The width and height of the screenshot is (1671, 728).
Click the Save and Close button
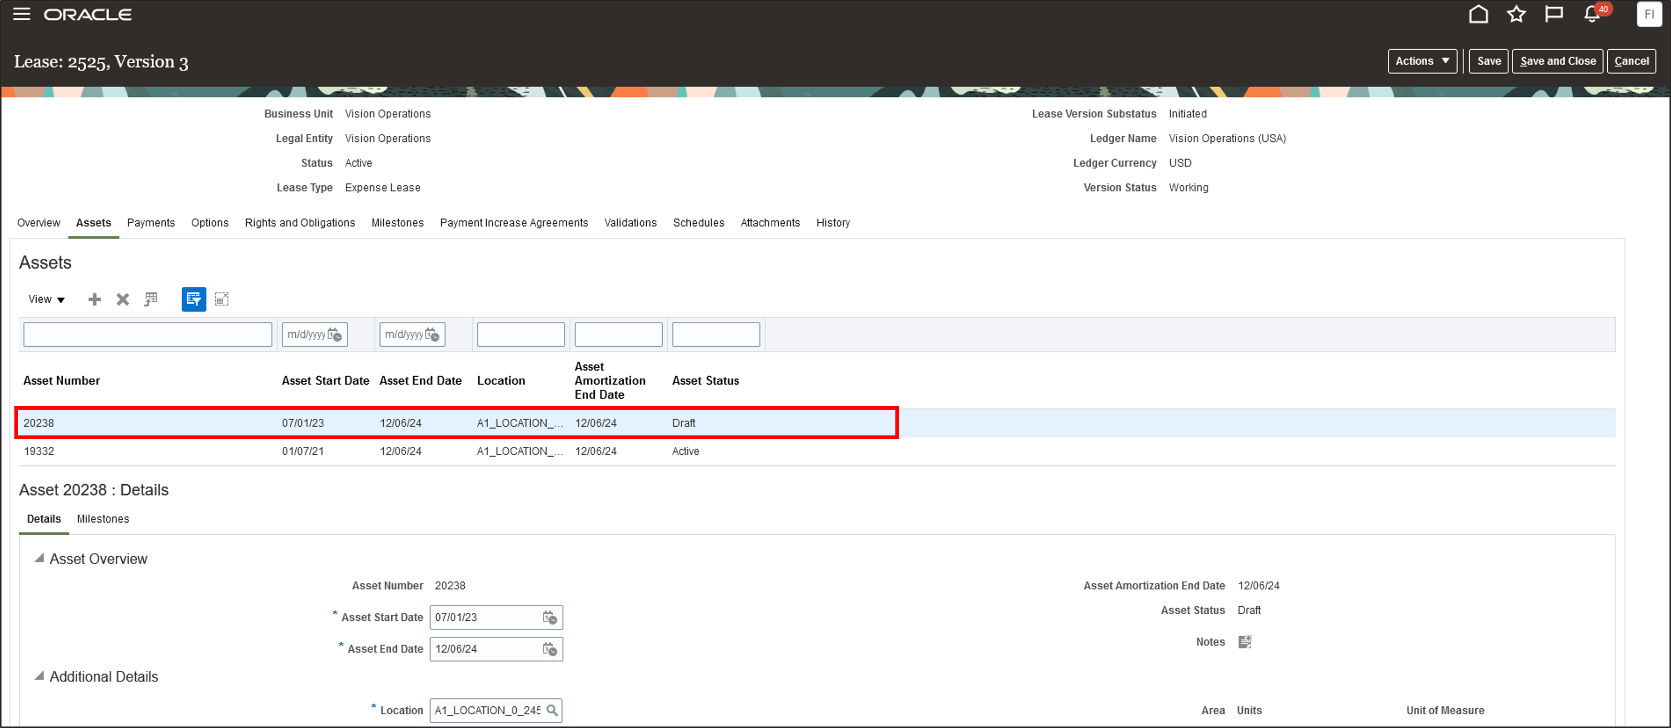coord(1557,61)
